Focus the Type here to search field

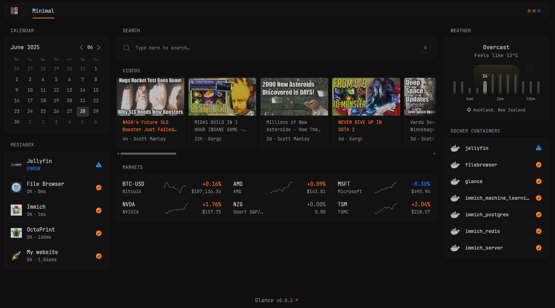[x=276, y=48]
